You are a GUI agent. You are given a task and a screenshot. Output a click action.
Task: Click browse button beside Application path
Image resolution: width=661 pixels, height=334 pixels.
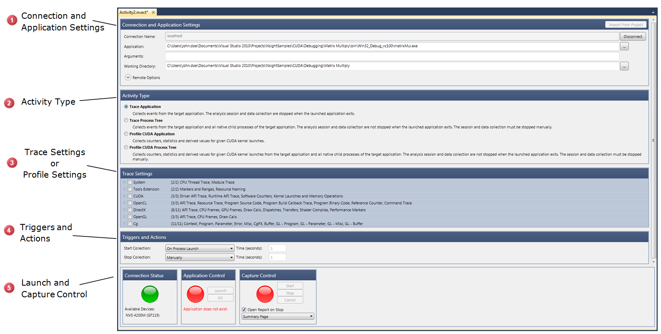(624, 47)
